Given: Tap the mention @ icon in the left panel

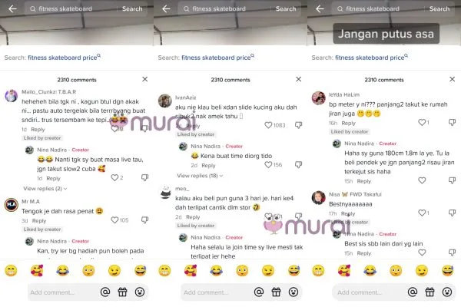Looking at the screenshot, I should [x=105, y=292].
